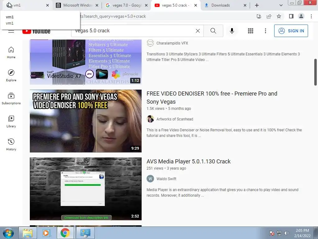Bookmark this page with the star
Viewport: 318px width, 239px height.
pyautogui.click(x=279, y=16)
